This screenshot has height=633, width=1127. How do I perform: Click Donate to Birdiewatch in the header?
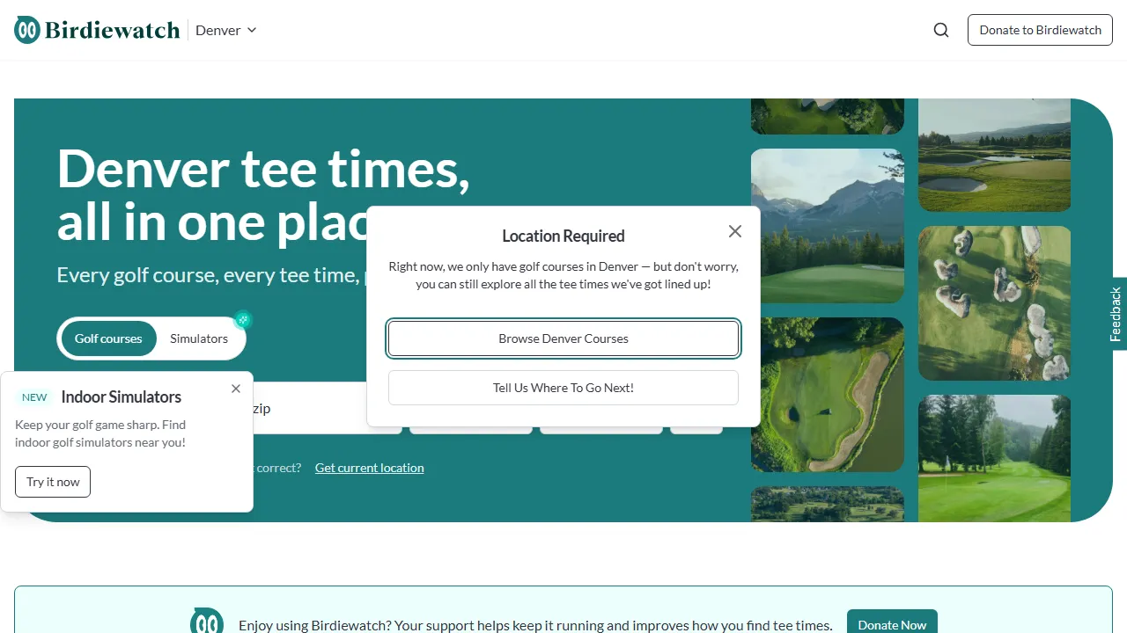[1040, 29]
